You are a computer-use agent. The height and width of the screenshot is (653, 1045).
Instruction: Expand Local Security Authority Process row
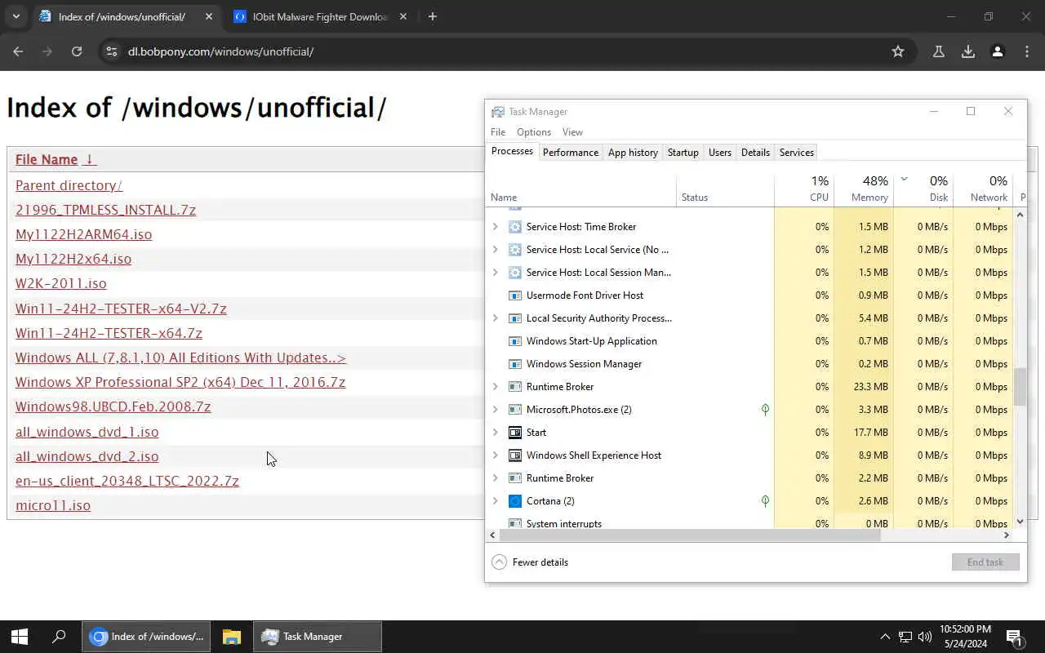495,318
